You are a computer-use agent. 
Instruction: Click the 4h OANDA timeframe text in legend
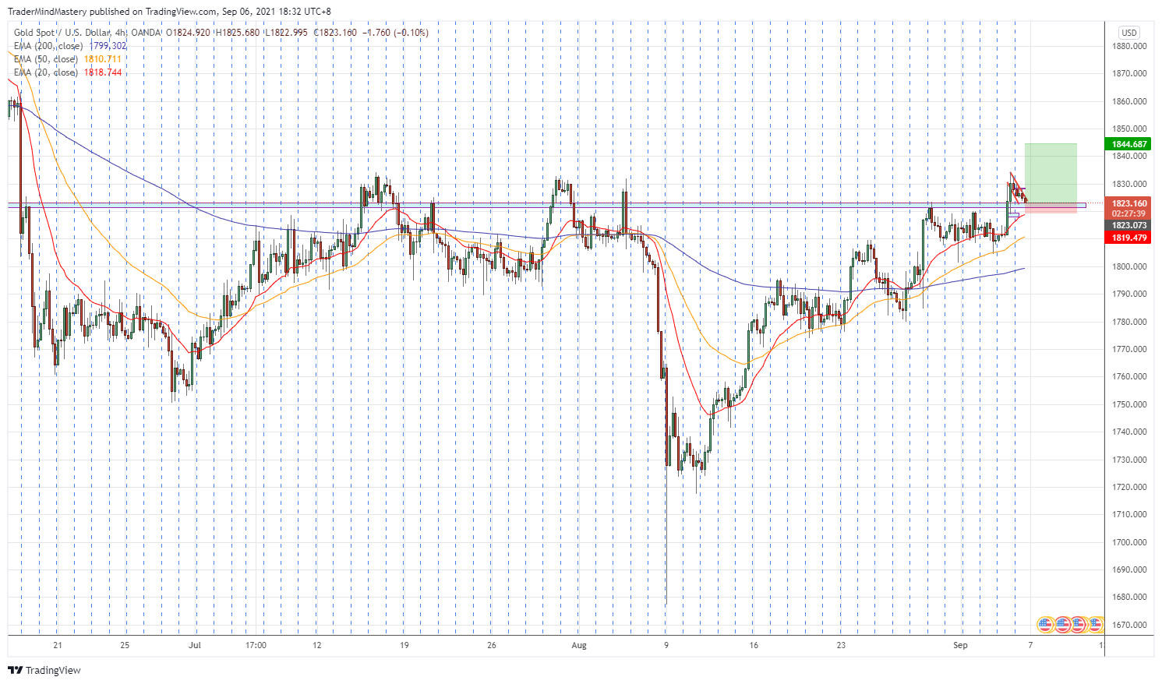[x=138, y=33]
